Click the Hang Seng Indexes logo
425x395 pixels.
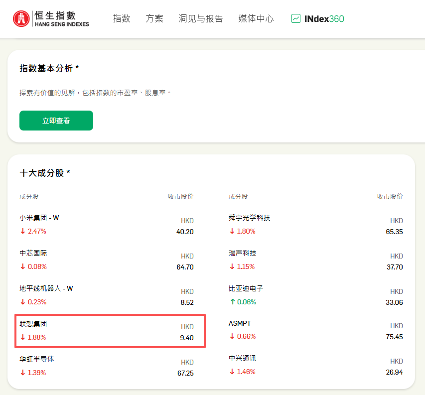(51, 18)
